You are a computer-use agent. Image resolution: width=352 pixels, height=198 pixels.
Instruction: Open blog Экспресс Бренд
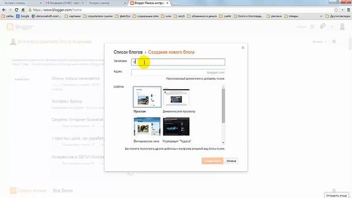[67, 101]
